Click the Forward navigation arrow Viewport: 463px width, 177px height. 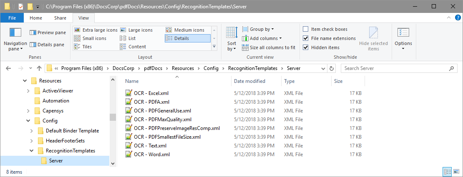20,68
